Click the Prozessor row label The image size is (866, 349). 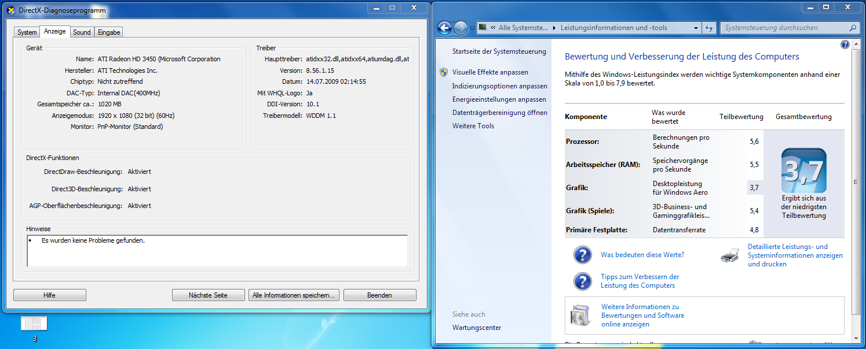pyautogui.click(x=582, y=142)
